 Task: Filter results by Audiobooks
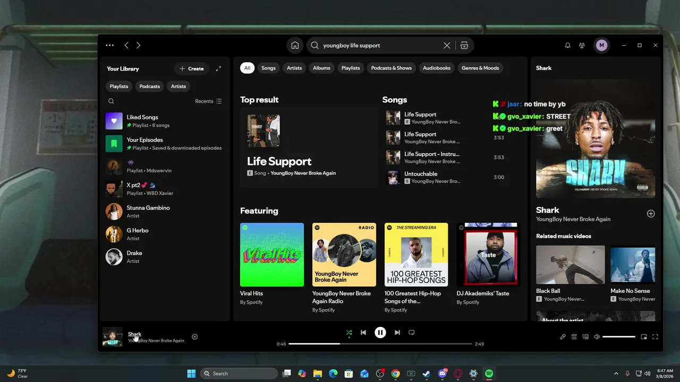pos(437,68)
